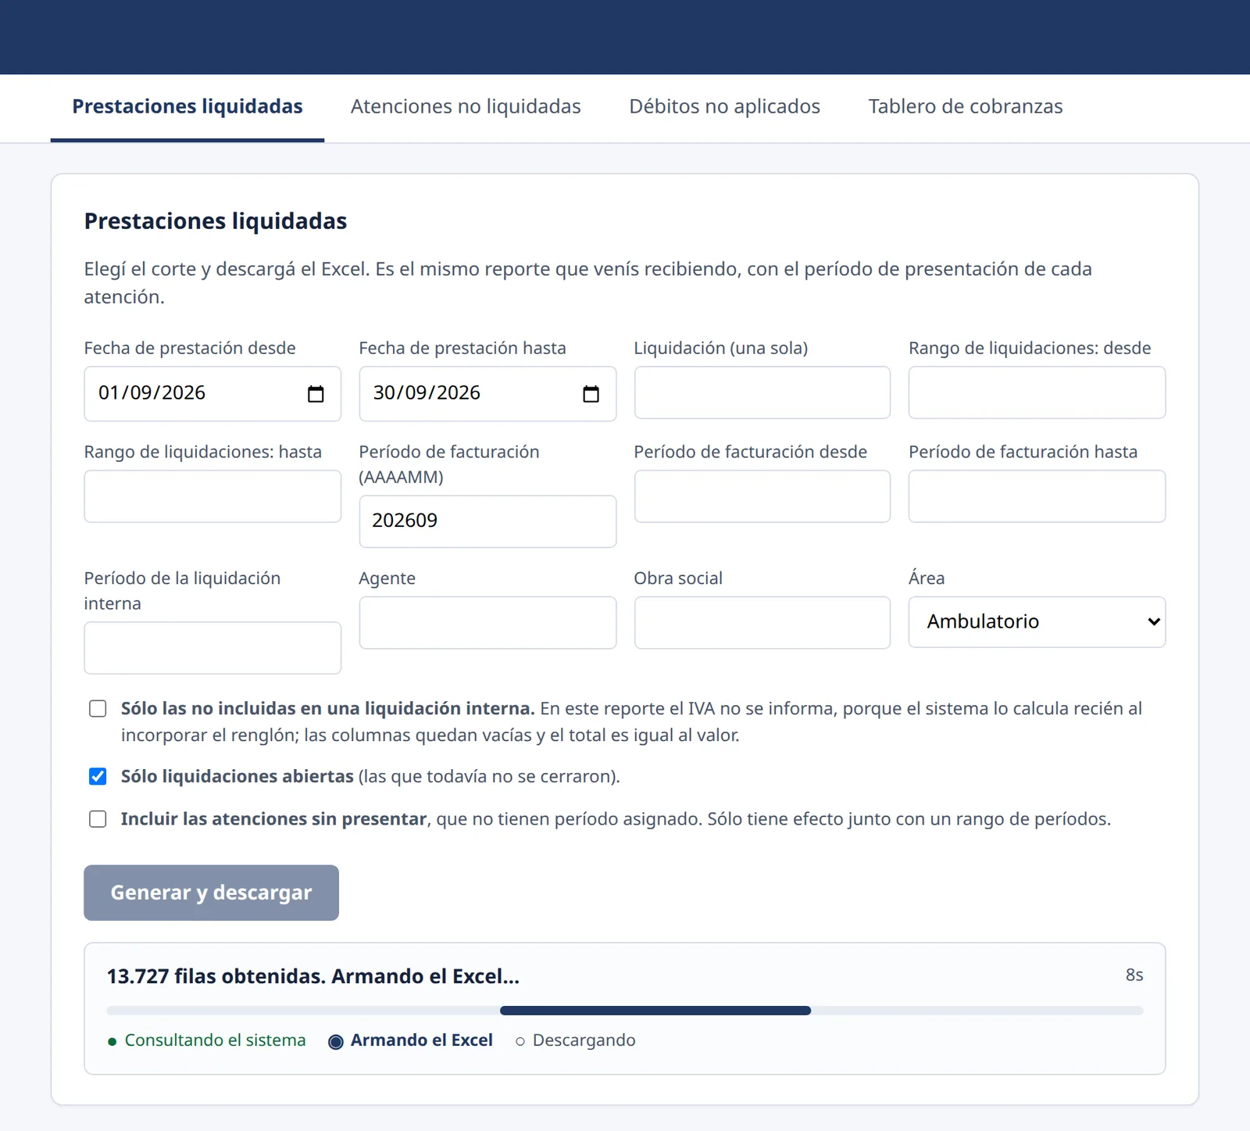This screenshot has width=1250, height=1131.
Task: Click Generar y descargar button
Action: click(x=211, y=893)
